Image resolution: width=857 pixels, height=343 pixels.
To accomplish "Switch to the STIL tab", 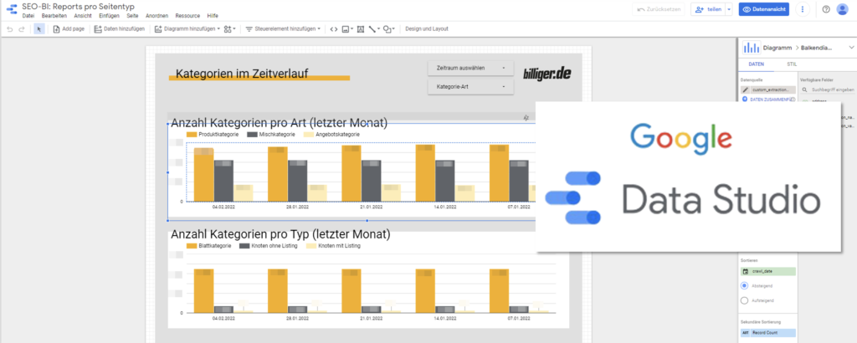I will (792, 64).
